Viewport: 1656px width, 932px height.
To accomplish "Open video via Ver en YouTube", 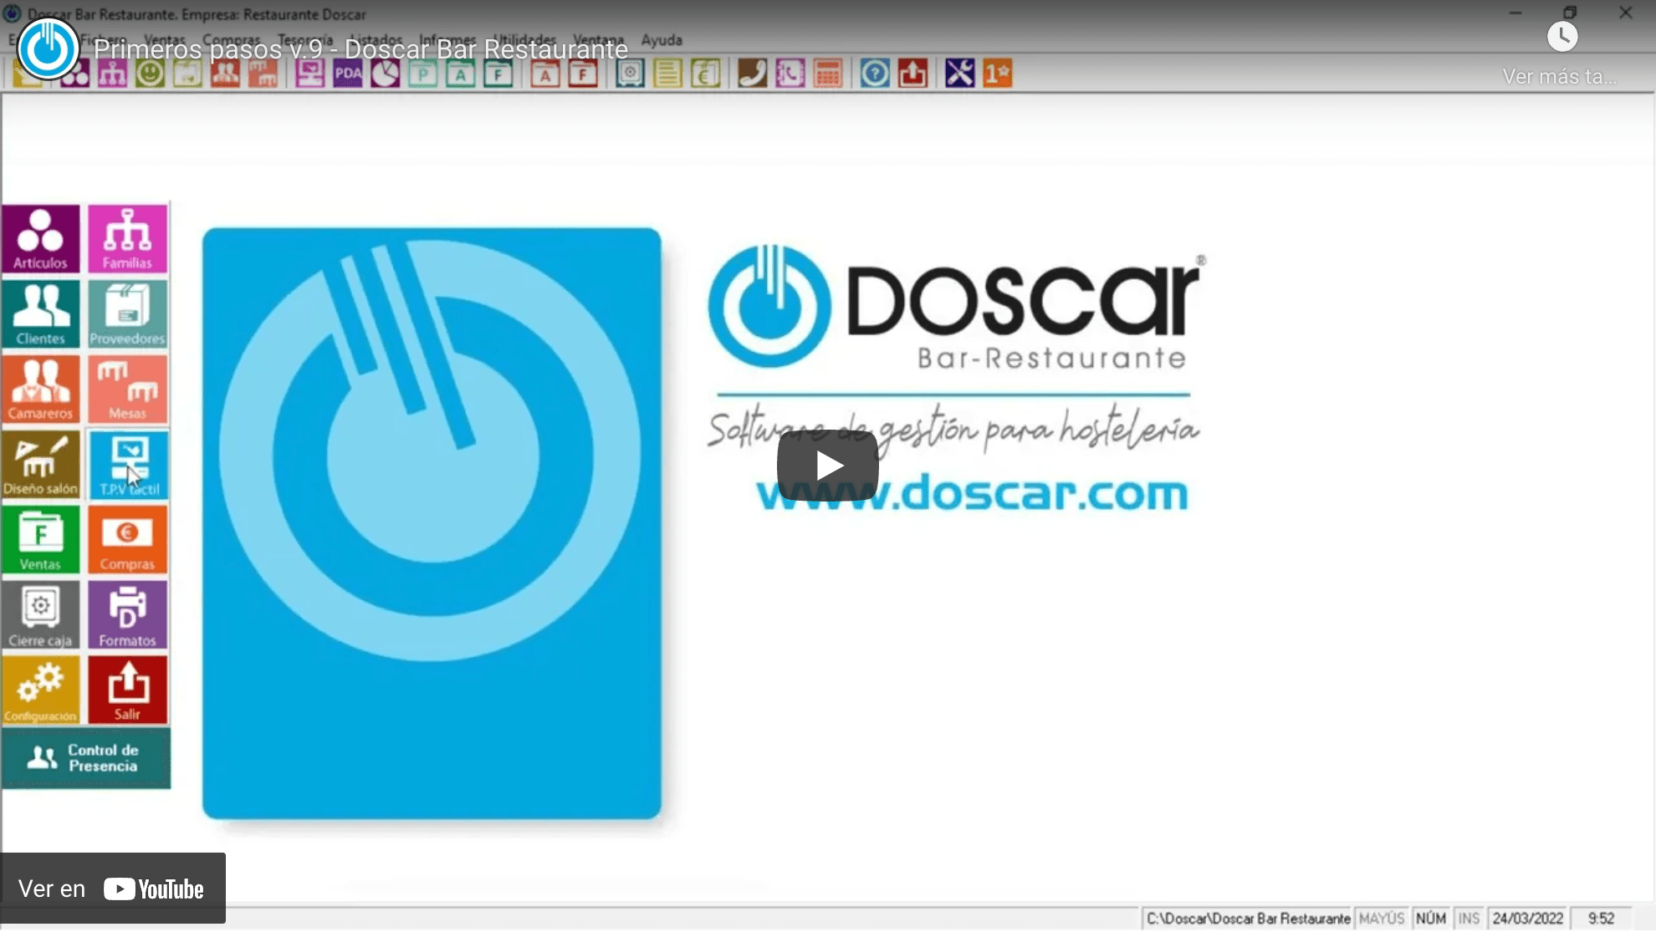I will pos(113,889).
